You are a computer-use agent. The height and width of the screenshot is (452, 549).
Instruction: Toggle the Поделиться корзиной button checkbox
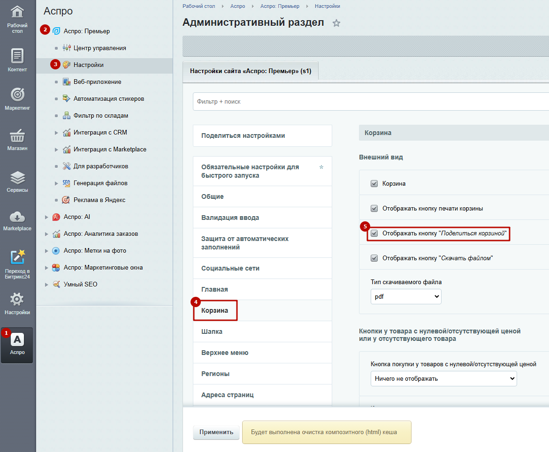[x=374, y=234]
